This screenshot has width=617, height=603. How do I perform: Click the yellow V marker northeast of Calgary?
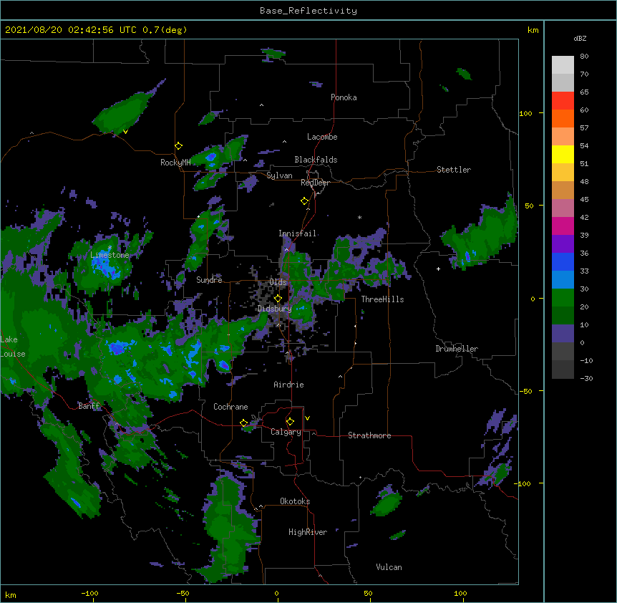coord(307,418)
